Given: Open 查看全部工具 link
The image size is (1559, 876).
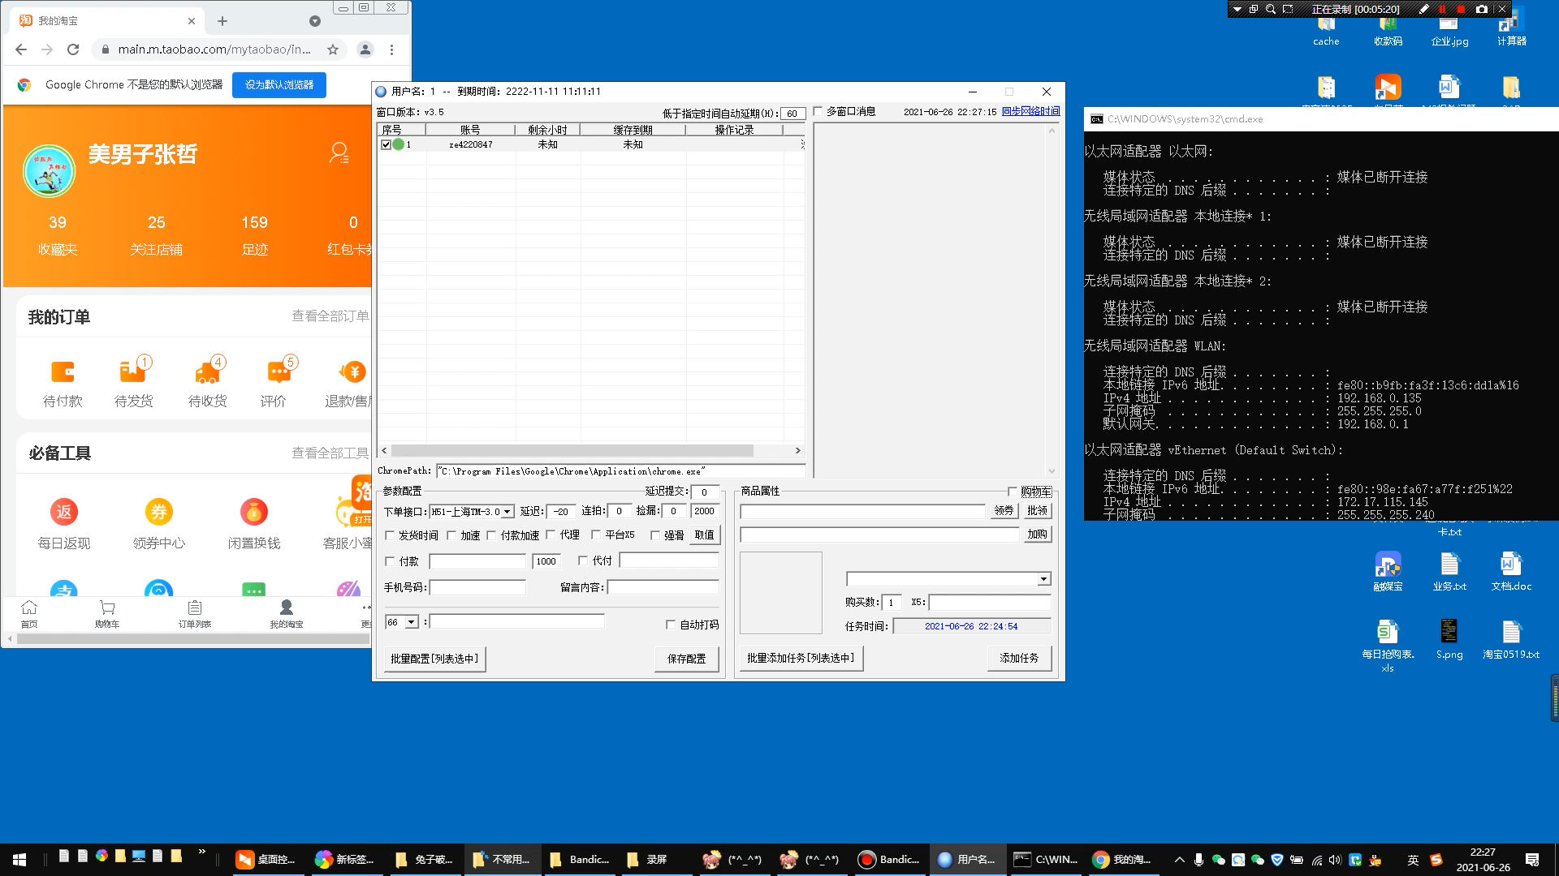Looking at the screenshot, I should pos(330,453).
